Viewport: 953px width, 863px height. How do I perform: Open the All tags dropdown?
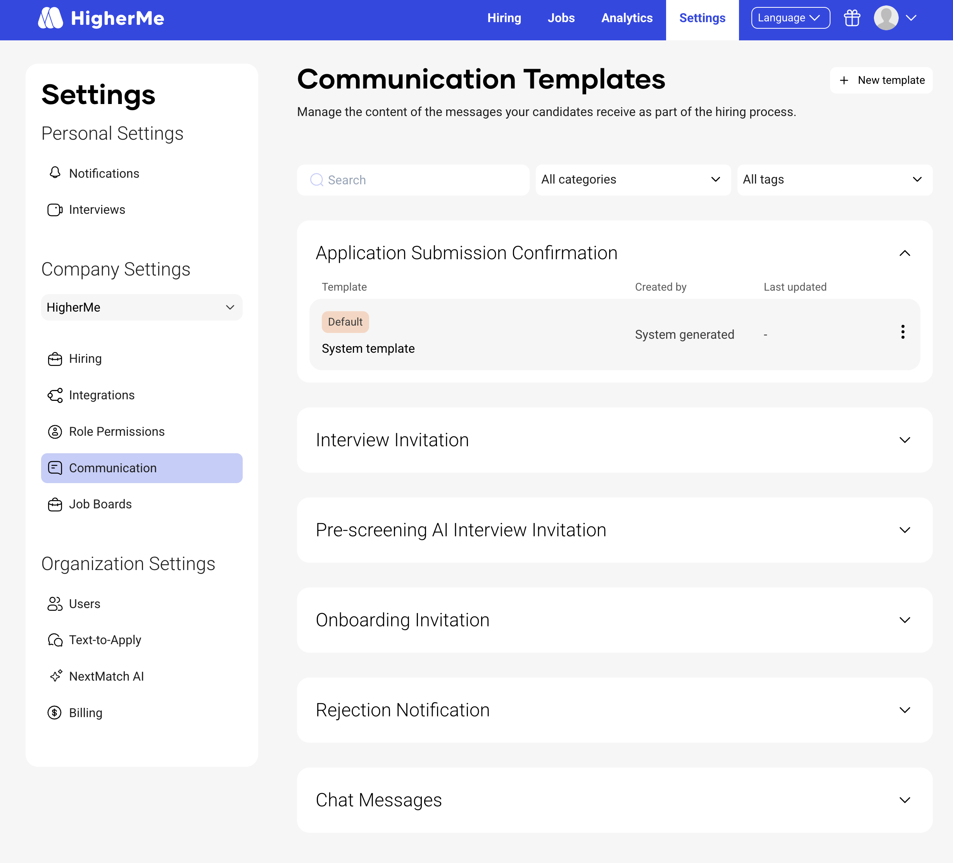click(834, 180)
